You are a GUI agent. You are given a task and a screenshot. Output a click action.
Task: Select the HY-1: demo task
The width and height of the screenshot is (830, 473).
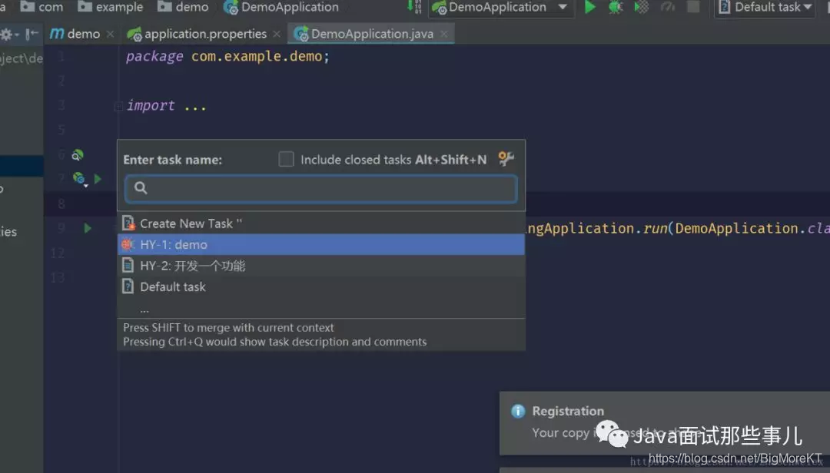[320, 244]
